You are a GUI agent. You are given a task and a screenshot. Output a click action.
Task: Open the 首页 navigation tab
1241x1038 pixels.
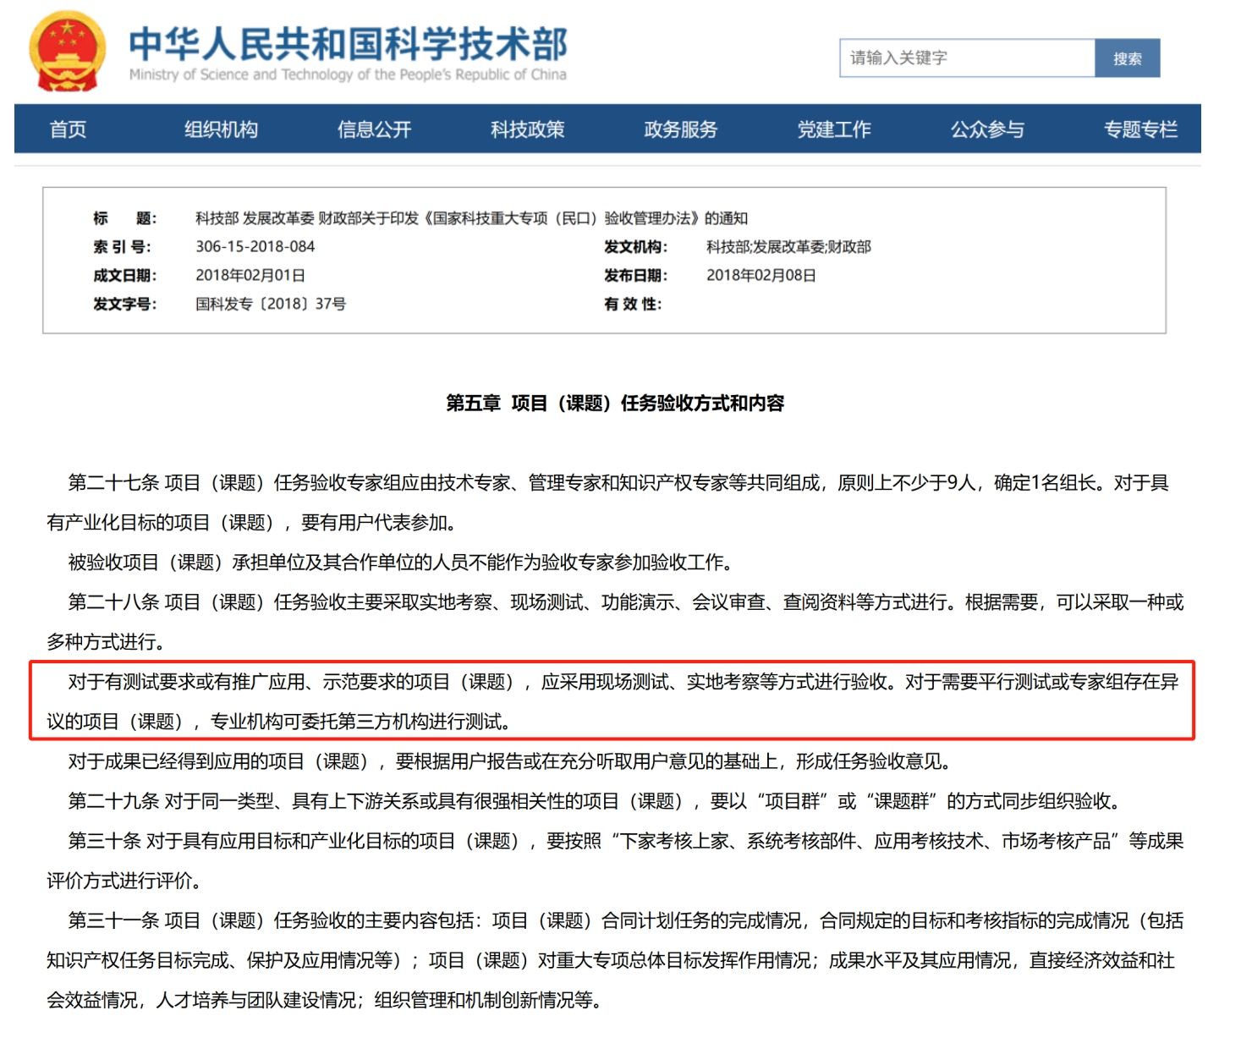coord(68,129)
